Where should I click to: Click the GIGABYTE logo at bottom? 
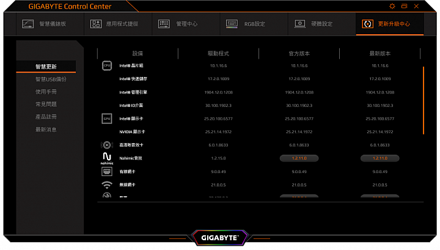click(220, 238)
